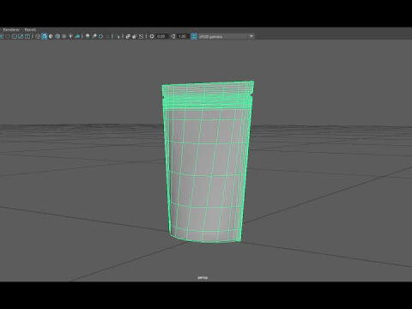Toggle the gate mask icon
This screenshot has width=412, height=309.
click(x=8, y=36)
